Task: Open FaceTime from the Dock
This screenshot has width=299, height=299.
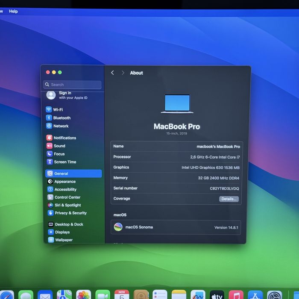Action: point(103,295)
